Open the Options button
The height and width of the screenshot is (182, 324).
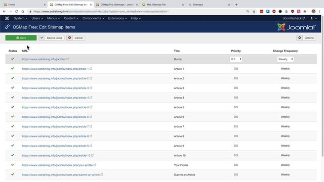click(306, 38)
